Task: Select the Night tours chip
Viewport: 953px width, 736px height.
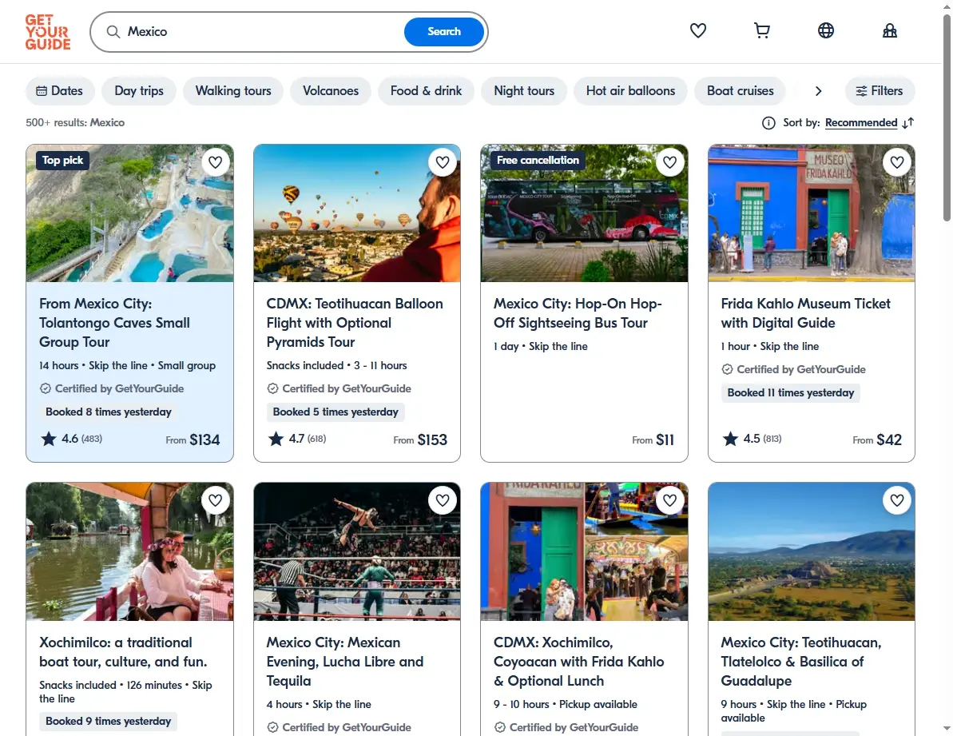Action: point(524,91)
